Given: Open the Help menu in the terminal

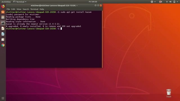Looking at the screenshot, I should click(42, 9).
